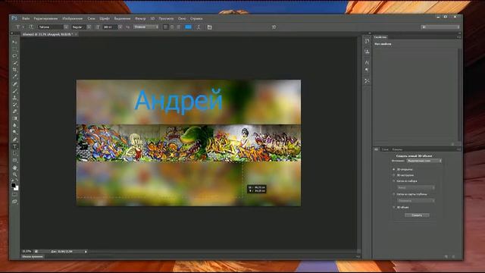The image size is (485, 273).
Task: Select the 3D-экструзия radio option
Action: [x=394, y=175]
